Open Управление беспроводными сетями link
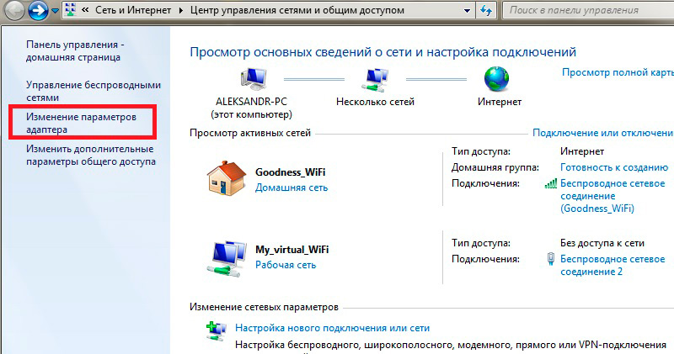Screen dimensions: 674x354 (x=94, y=91)
